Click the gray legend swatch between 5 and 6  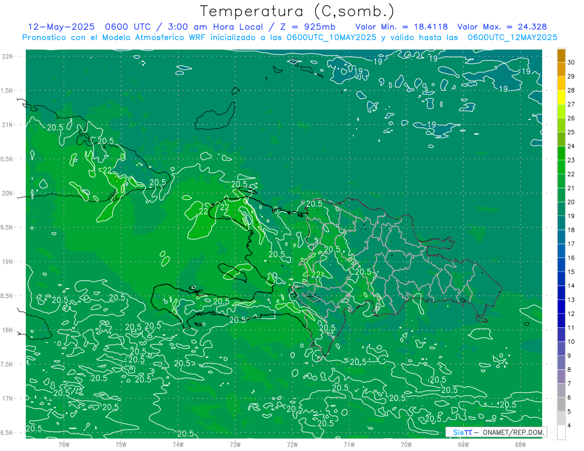pyautogui.click(x=561, y=405)
